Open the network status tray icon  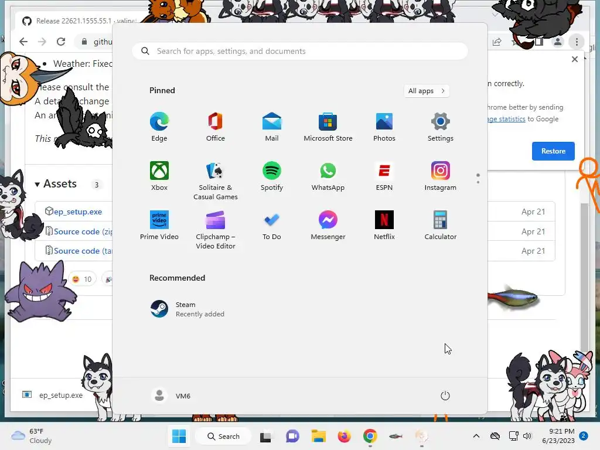[x=513, y=436]
